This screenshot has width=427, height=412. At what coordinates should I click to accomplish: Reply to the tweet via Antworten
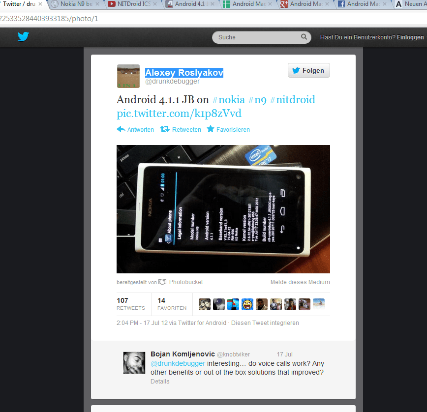click(x=135, y=129)
